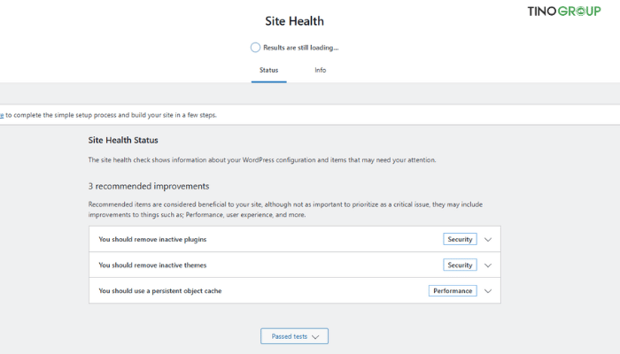
Task: Click the 'Results are still loading...' text
Action: [301, 48]
